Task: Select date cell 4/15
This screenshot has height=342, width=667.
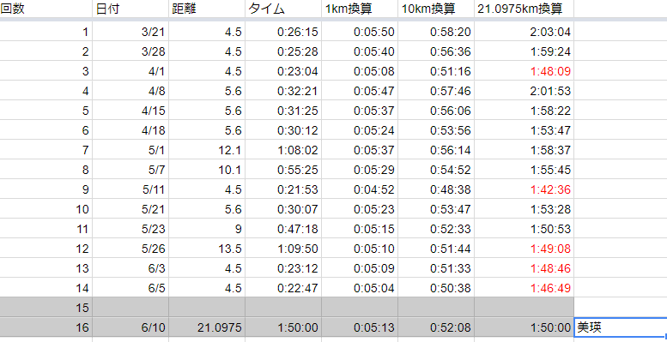Action: pyautogui.click(x=130, y=110)
